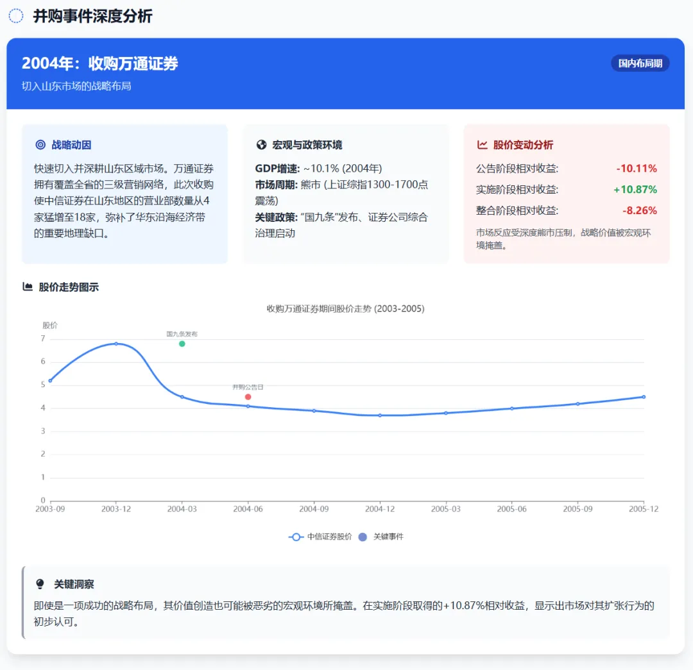The width and height of the screenshot is (693, 670).
Task: Click the 关键政策 label
Action: coord(276,217)
